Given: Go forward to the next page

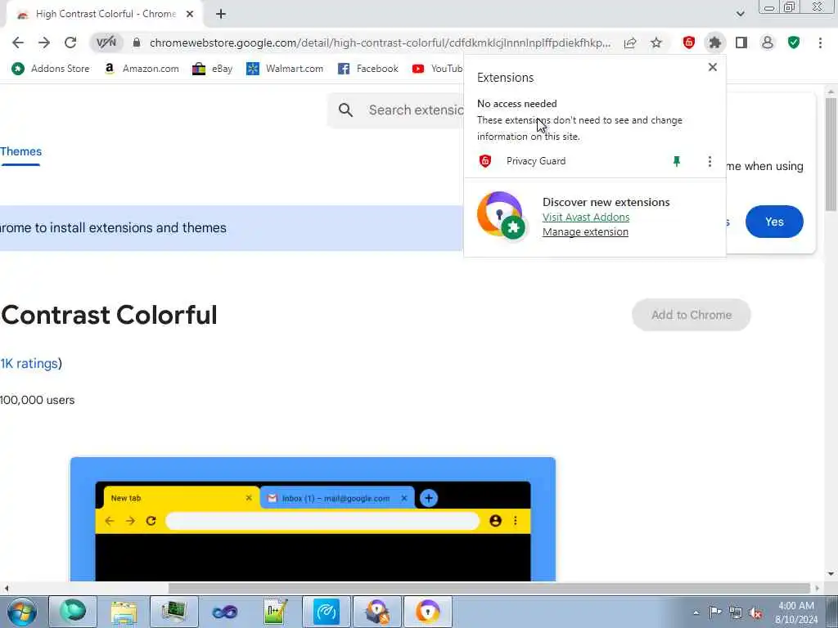Looking at the screenshot, I should (x=44, y=43).
